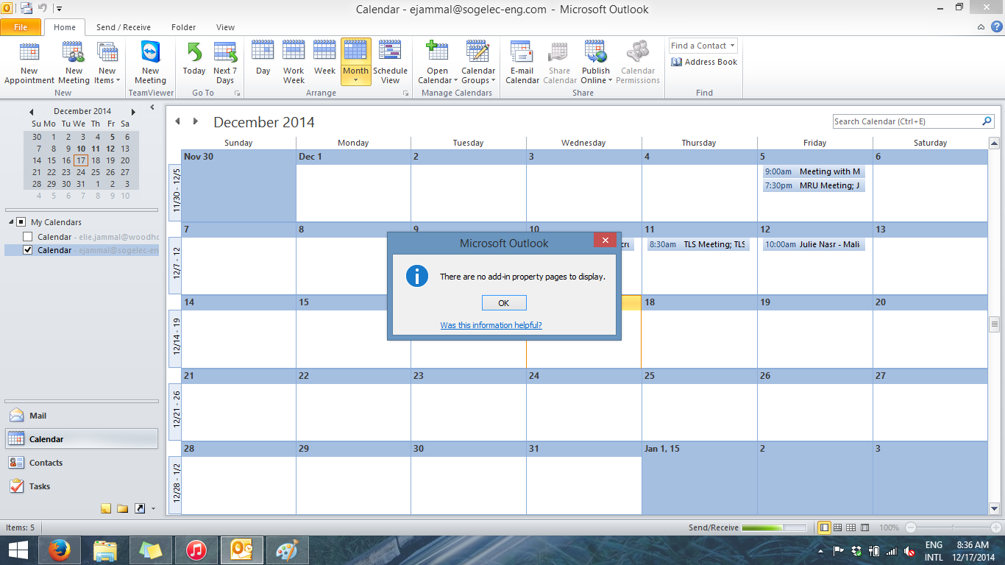Screen dimensions: 1005x565
Task: Click OK in the Microsoft Outlook dialog
Action: 504,303
